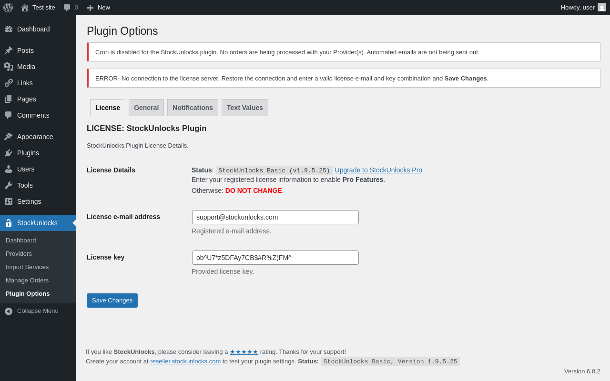The height and width of the screenshot is (381, 610).
Task: Click the Media library icon
Action: click(9, 67)
